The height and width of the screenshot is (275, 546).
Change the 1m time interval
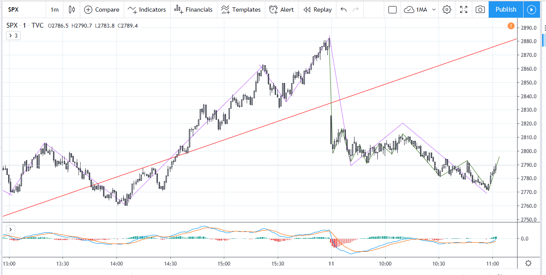pyautogui.click(x=54, y=9)
